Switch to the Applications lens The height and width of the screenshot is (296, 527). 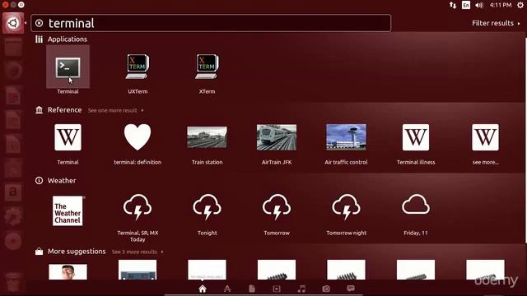(227, 289)
